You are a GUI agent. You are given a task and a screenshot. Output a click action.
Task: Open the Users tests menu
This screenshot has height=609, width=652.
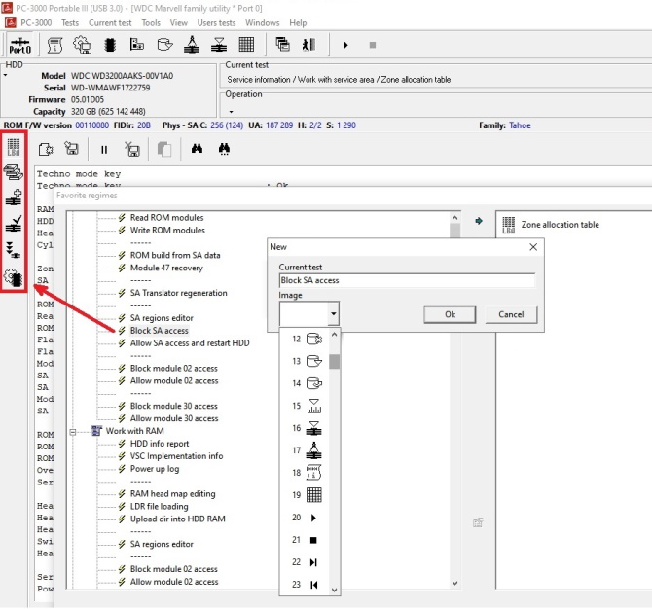tap(216, 23)
